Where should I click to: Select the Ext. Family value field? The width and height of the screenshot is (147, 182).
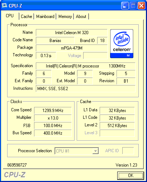click(x=44, y=81)
